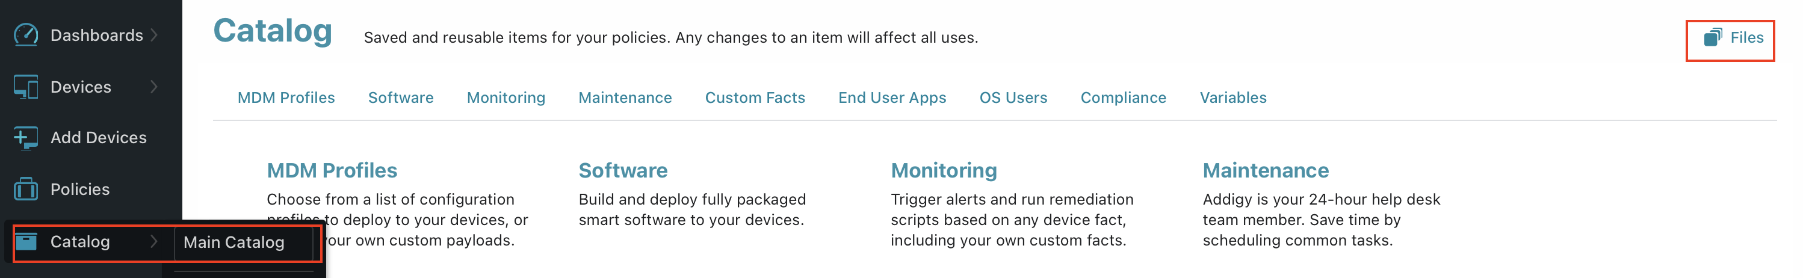
Task: Open the Monitoring section heading link
Action: click(944, 170)
